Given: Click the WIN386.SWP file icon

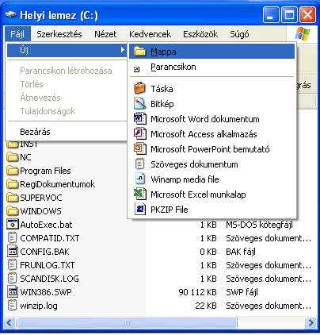Looking at the screenshot, I should click(12, 292).
